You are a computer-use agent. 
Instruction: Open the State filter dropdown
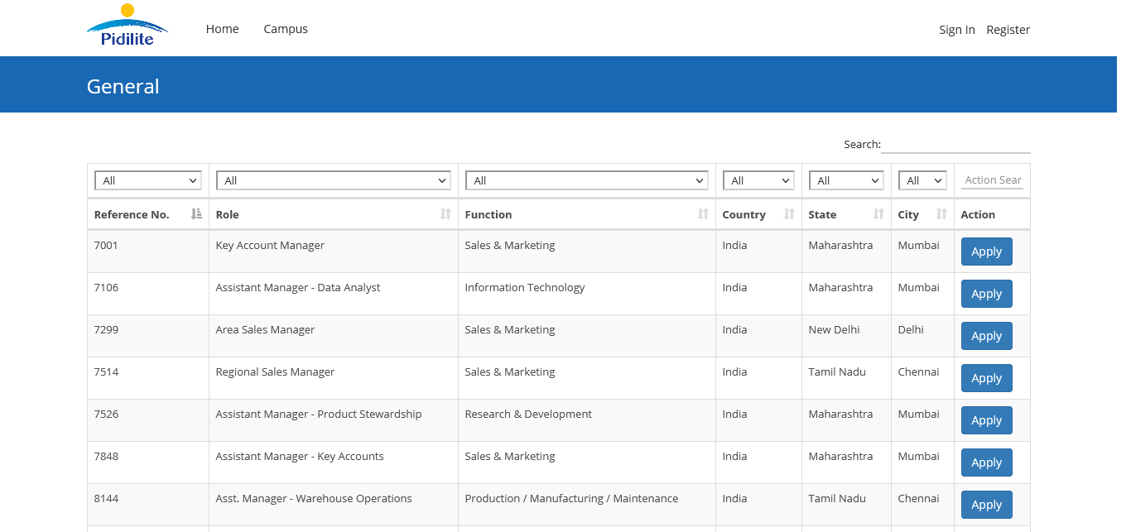coord(846,180)
